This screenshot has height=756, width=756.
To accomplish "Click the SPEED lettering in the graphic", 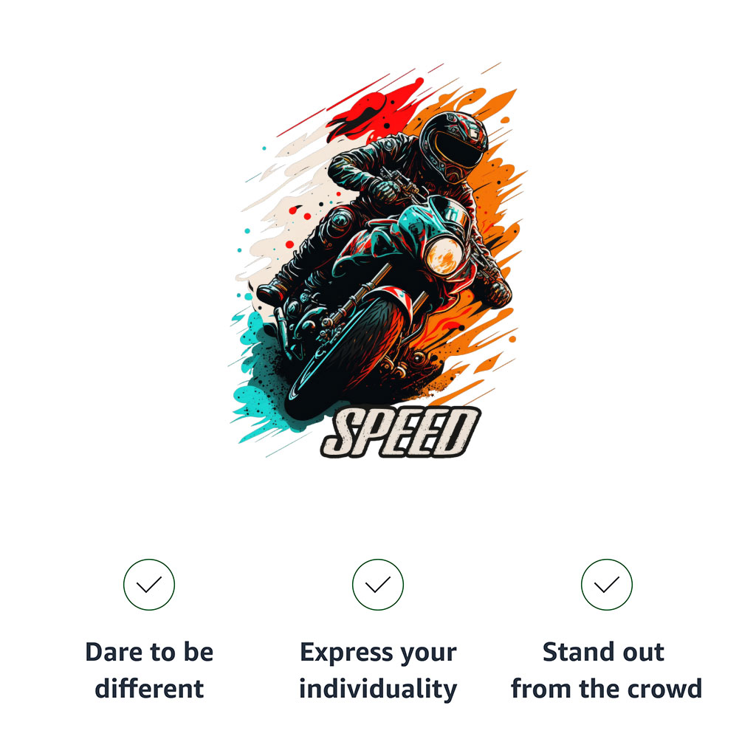I will [x=401, y=433].
